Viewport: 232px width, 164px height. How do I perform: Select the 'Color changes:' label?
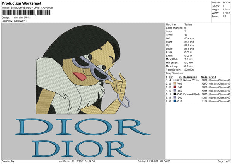[174, 28]
